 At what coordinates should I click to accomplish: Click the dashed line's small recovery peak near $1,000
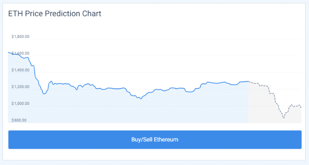coord(292,105)
